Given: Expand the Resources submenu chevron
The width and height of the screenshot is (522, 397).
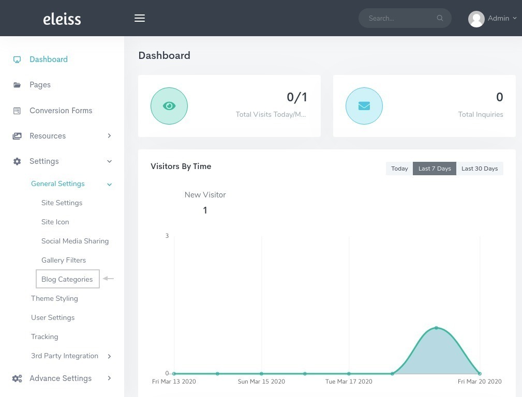Looking at the screenshot, I should click(x=109, y=136).
